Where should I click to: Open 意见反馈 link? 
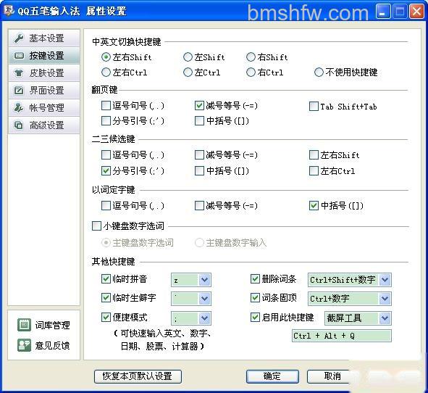point(52,345)
